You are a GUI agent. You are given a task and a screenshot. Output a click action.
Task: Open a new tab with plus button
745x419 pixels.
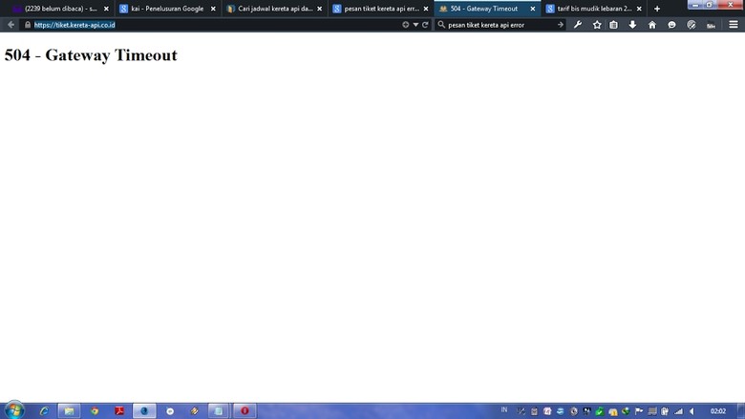click(657, 9)
